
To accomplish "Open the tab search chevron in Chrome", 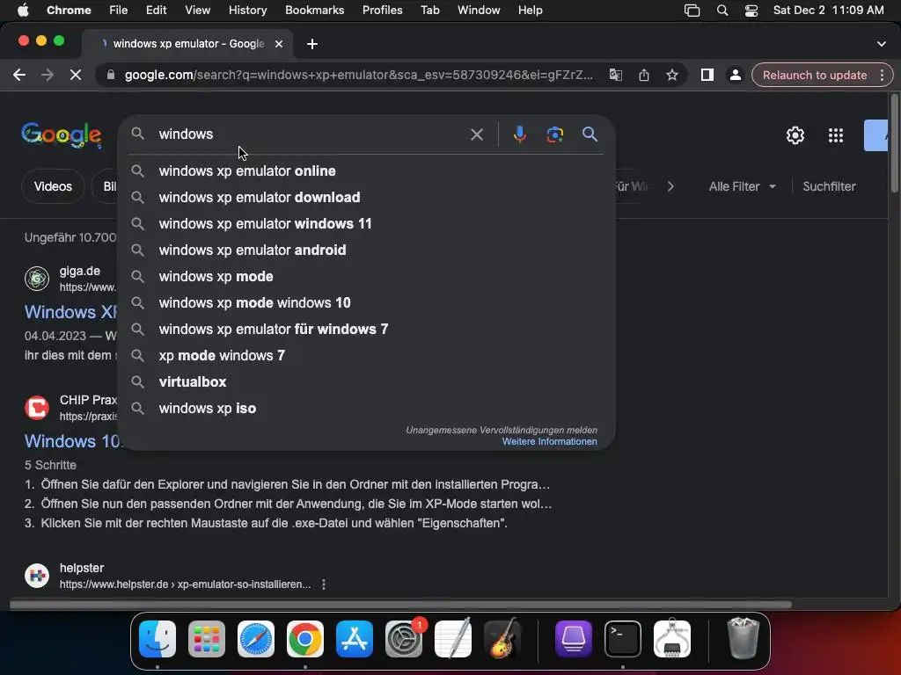I will (x=881, y=44).
